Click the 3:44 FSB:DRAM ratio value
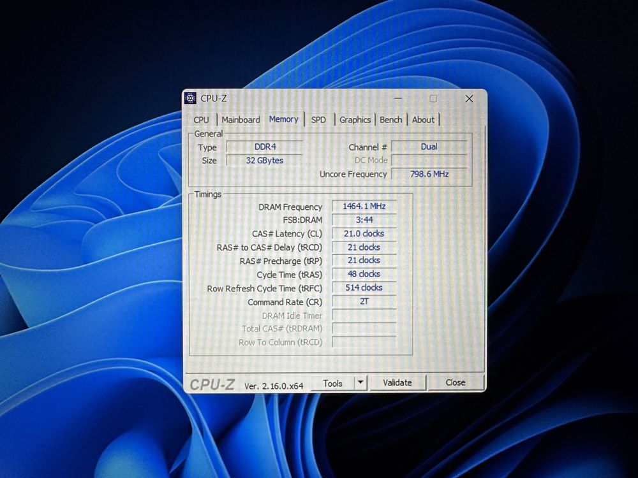 tap(364, 220)
